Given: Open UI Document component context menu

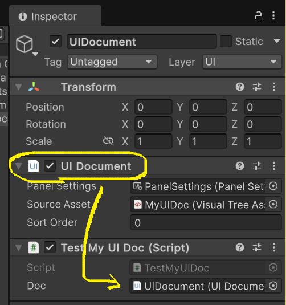Looking at the screenshot, I should pos(274,166).
